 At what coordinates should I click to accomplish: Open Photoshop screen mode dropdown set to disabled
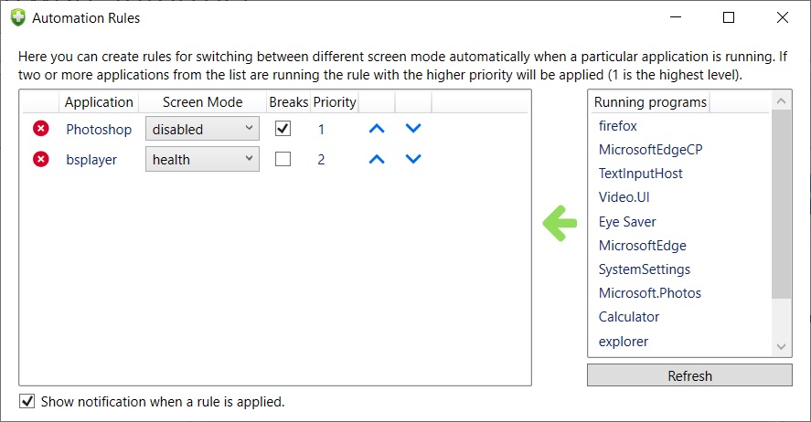point(202,129)
